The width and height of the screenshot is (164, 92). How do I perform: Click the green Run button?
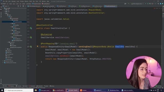(146, 4)
